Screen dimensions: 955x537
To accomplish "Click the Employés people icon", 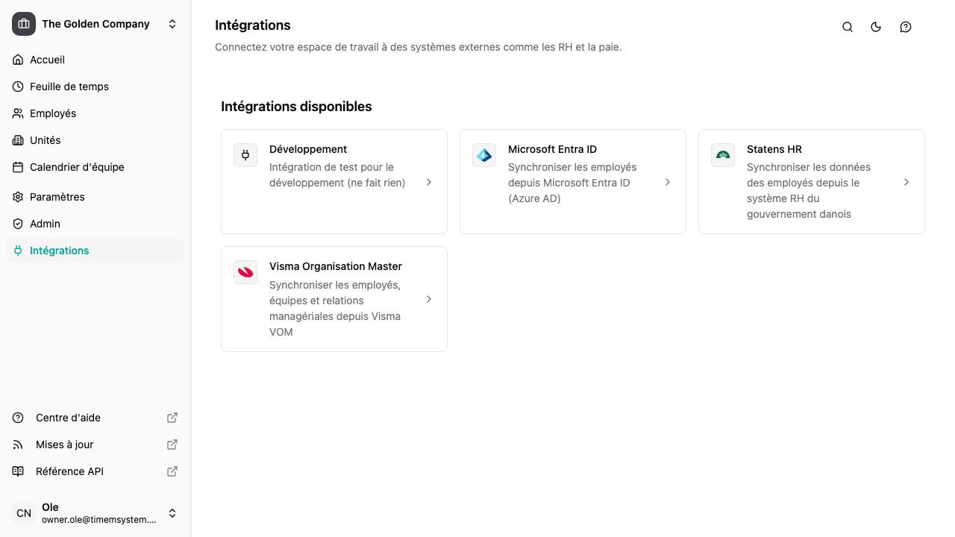I will [18, 113].
